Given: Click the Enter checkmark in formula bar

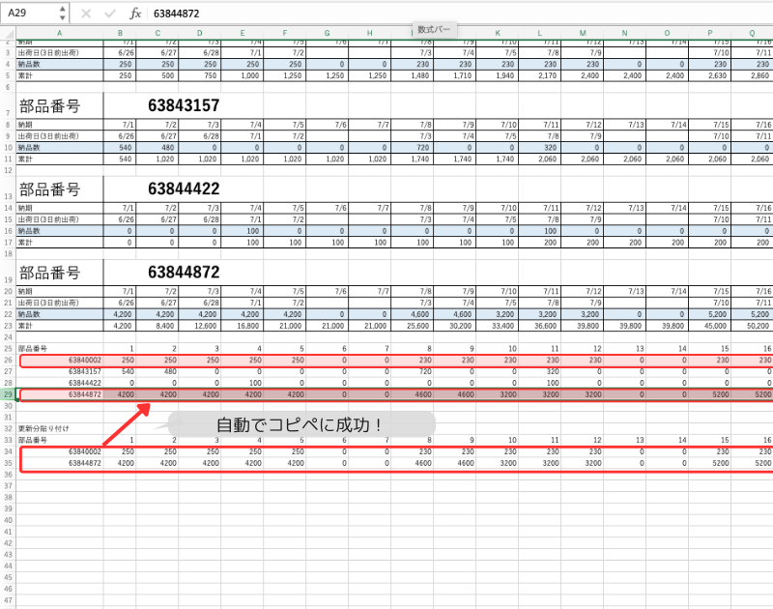Looking at the screenshot, I should [x=110, y=14].
